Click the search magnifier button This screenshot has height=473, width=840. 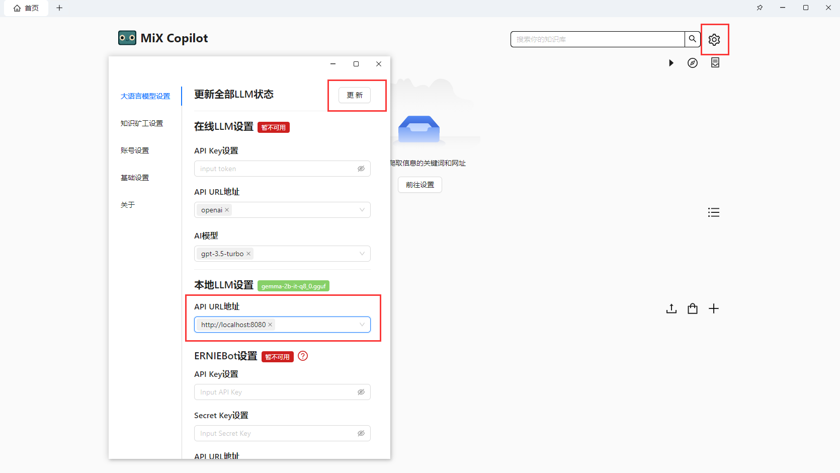[x=693, y=39]
